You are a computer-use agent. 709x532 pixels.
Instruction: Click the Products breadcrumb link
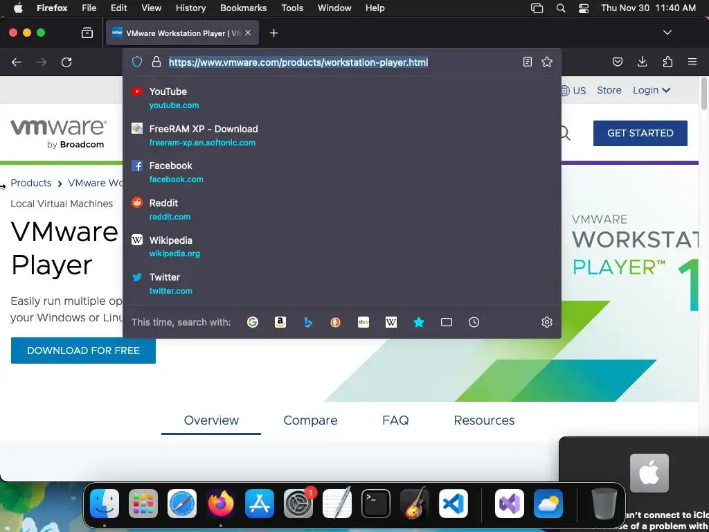(x=30, y=183)
